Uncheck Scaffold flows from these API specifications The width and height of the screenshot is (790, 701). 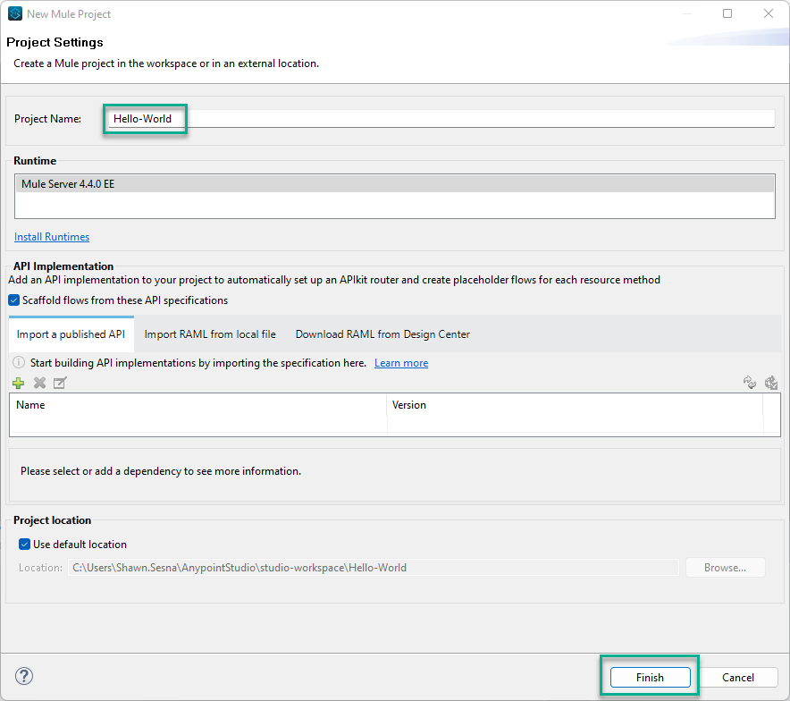tap(14, 300)
